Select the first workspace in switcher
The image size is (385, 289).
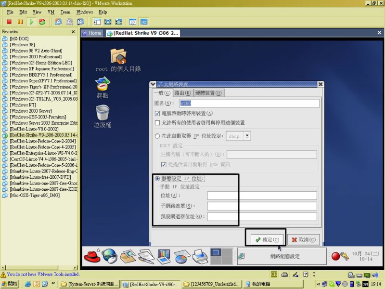(216, 252)
